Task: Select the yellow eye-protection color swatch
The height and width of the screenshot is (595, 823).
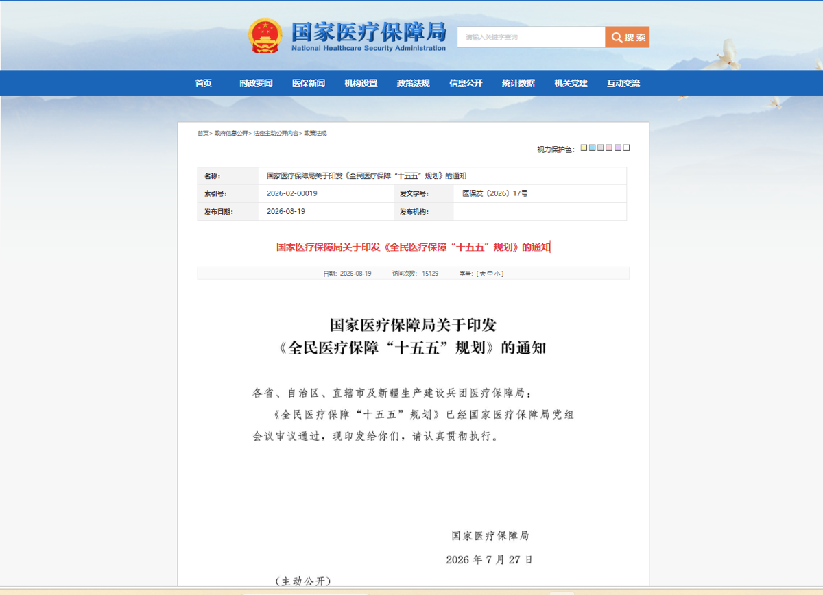Action: coord(584,147)
